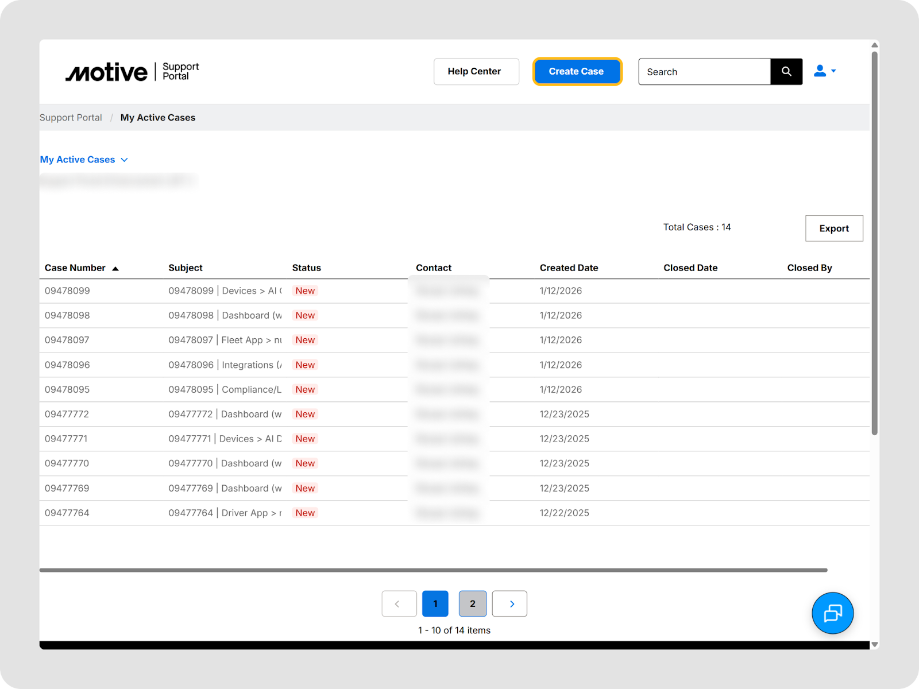The height and width of the screenshot is (689, 919).
Task: Click the previous page left arrow
Action: tap(399, 604)
